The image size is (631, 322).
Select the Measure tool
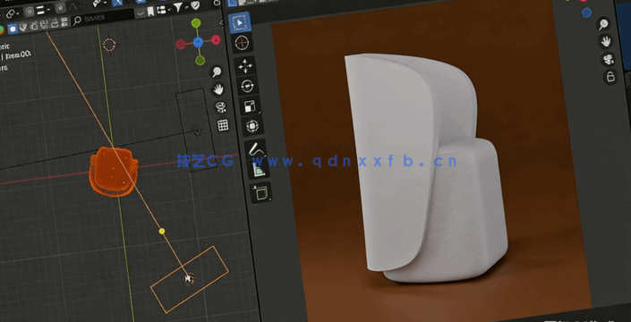click(x=258, y=170)
